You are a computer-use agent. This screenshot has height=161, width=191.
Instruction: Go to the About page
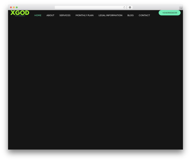click(50, 15)
